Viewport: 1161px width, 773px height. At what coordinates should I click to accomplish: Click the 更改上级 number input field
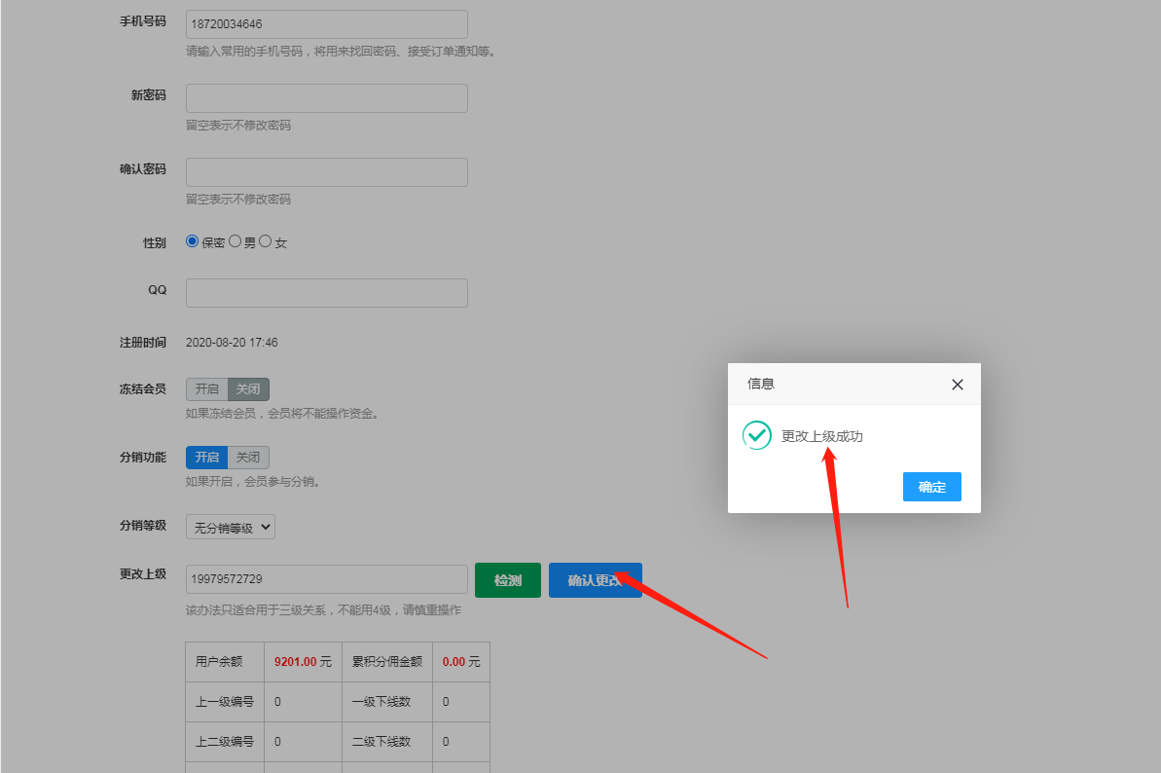tap(326, 579)
